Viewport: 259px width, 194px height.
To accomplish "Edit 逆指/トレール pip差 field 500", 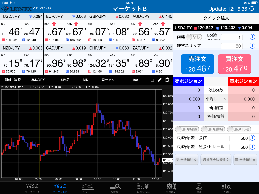I will point(239,147).
